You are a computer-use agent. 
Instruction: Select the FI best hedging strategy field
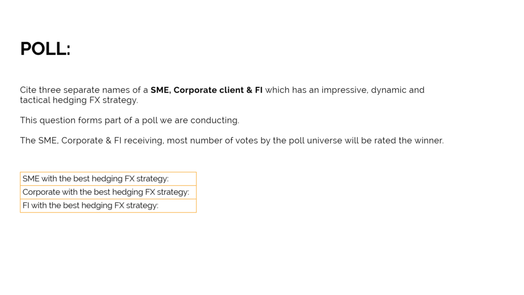point(108,205)
